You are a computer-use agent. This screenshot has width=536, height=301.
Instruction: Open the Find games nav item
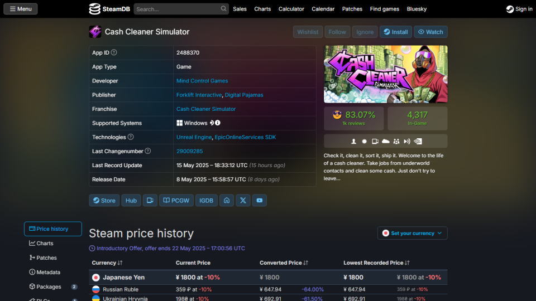pos(385,9)
